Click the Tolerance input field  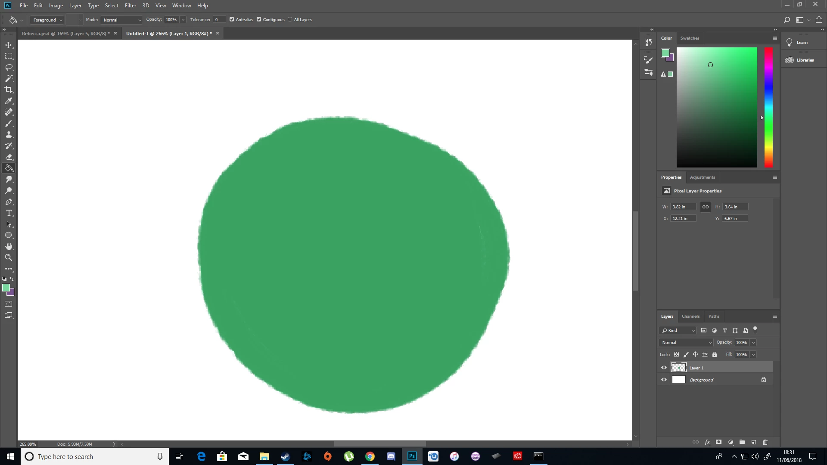pos(219,19)
